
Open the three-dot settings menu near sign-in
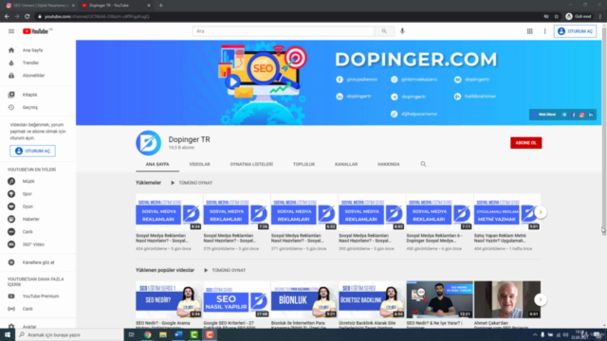(x=544, y=31)
